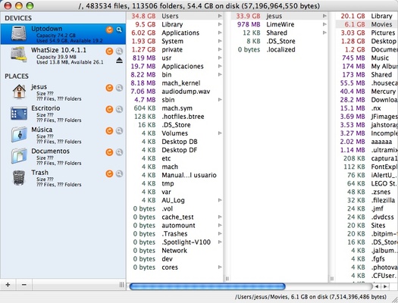Image resolution: width=398 pixels, height=303 pixels.
Task: Click the orange refresh icon for jesus
Action: click(x=109, y=88)
